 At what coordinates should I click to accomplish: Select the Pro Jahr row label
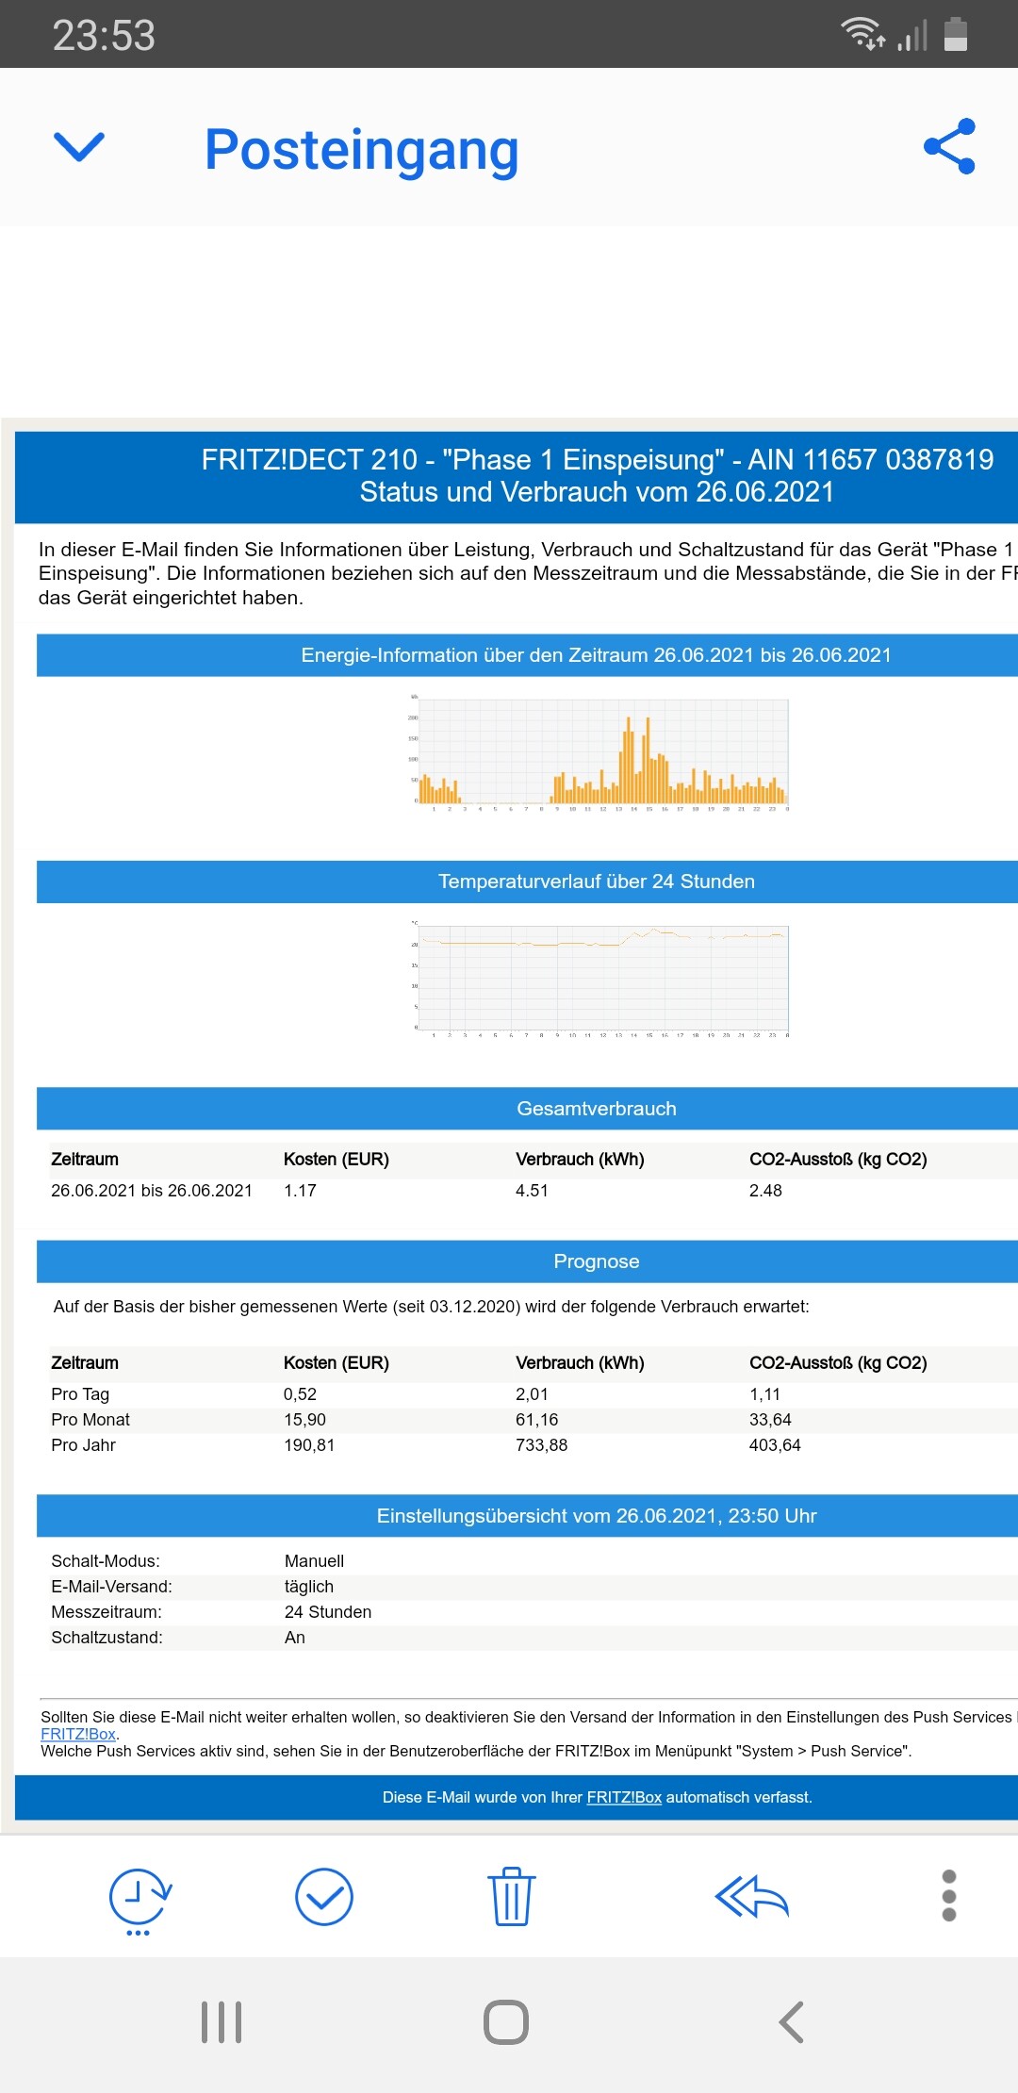tap(83, 1445)
